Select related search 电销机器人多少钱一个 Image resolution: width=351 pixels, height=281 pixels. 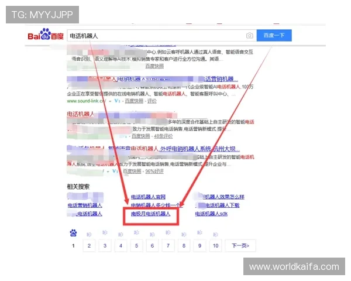[157, 205]
